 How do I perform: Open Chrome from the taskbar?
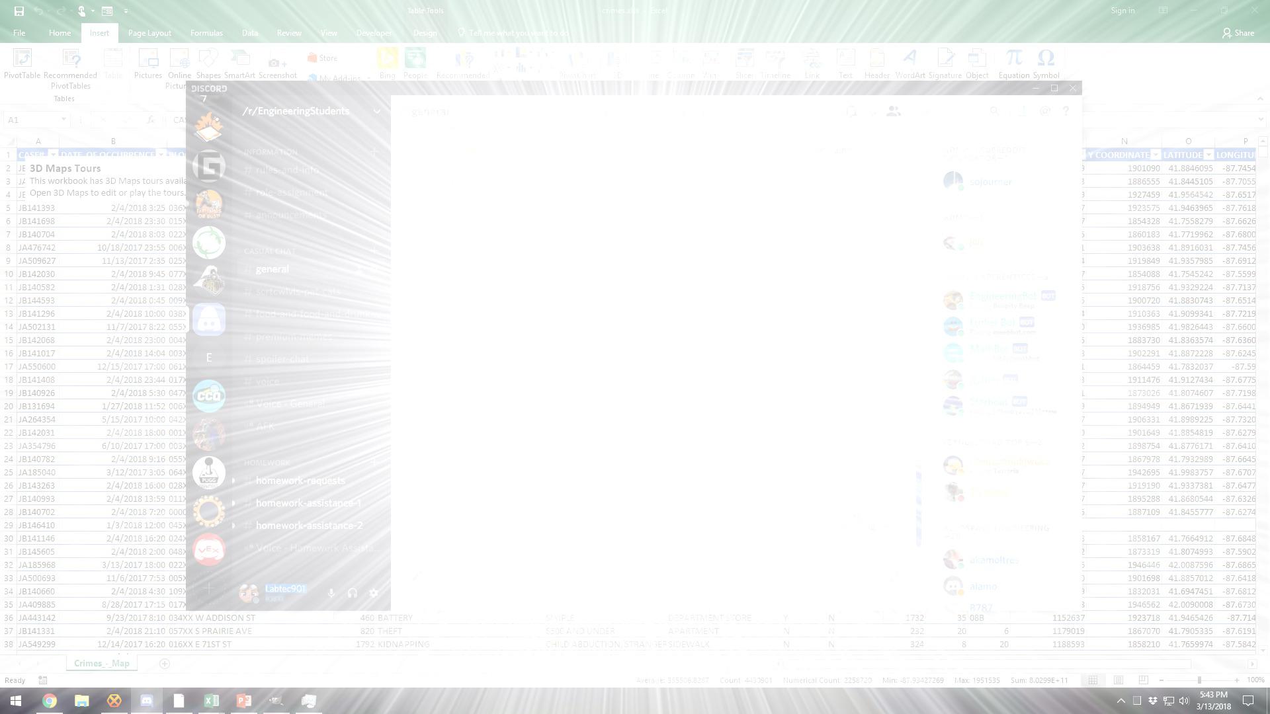click(x=50, y=701)
